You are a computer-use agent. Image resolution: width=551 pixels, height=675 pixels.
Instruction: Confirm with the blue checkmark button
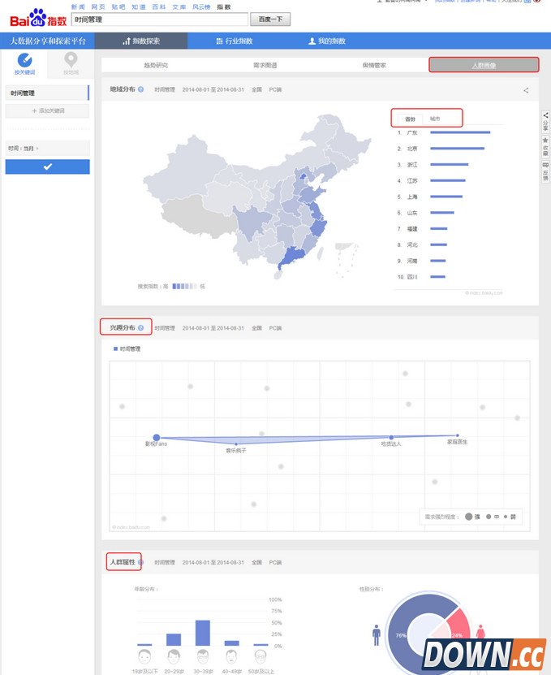click(x=47, y=167)
